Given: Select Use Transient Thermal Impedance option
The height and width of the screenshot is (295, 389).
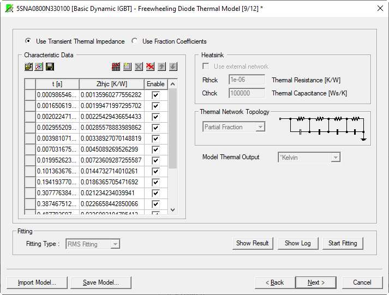Looking at the screenshot, I should [28, 41].
